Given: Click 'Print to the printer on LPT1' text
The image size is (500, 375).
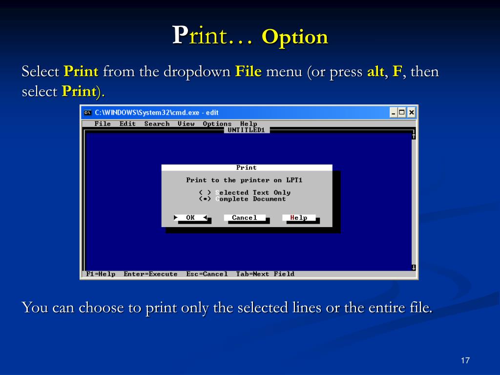Looking at the screenshot, I should coord(244,180).
